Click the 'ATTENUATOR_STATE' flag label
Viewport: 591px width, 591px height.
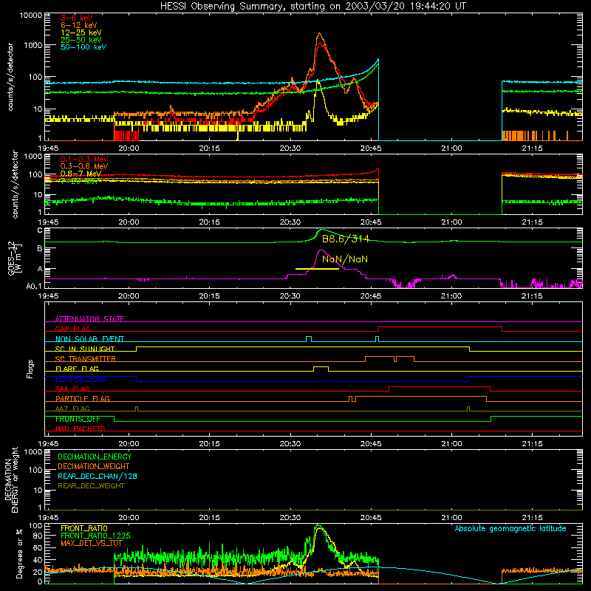[89, 319]
